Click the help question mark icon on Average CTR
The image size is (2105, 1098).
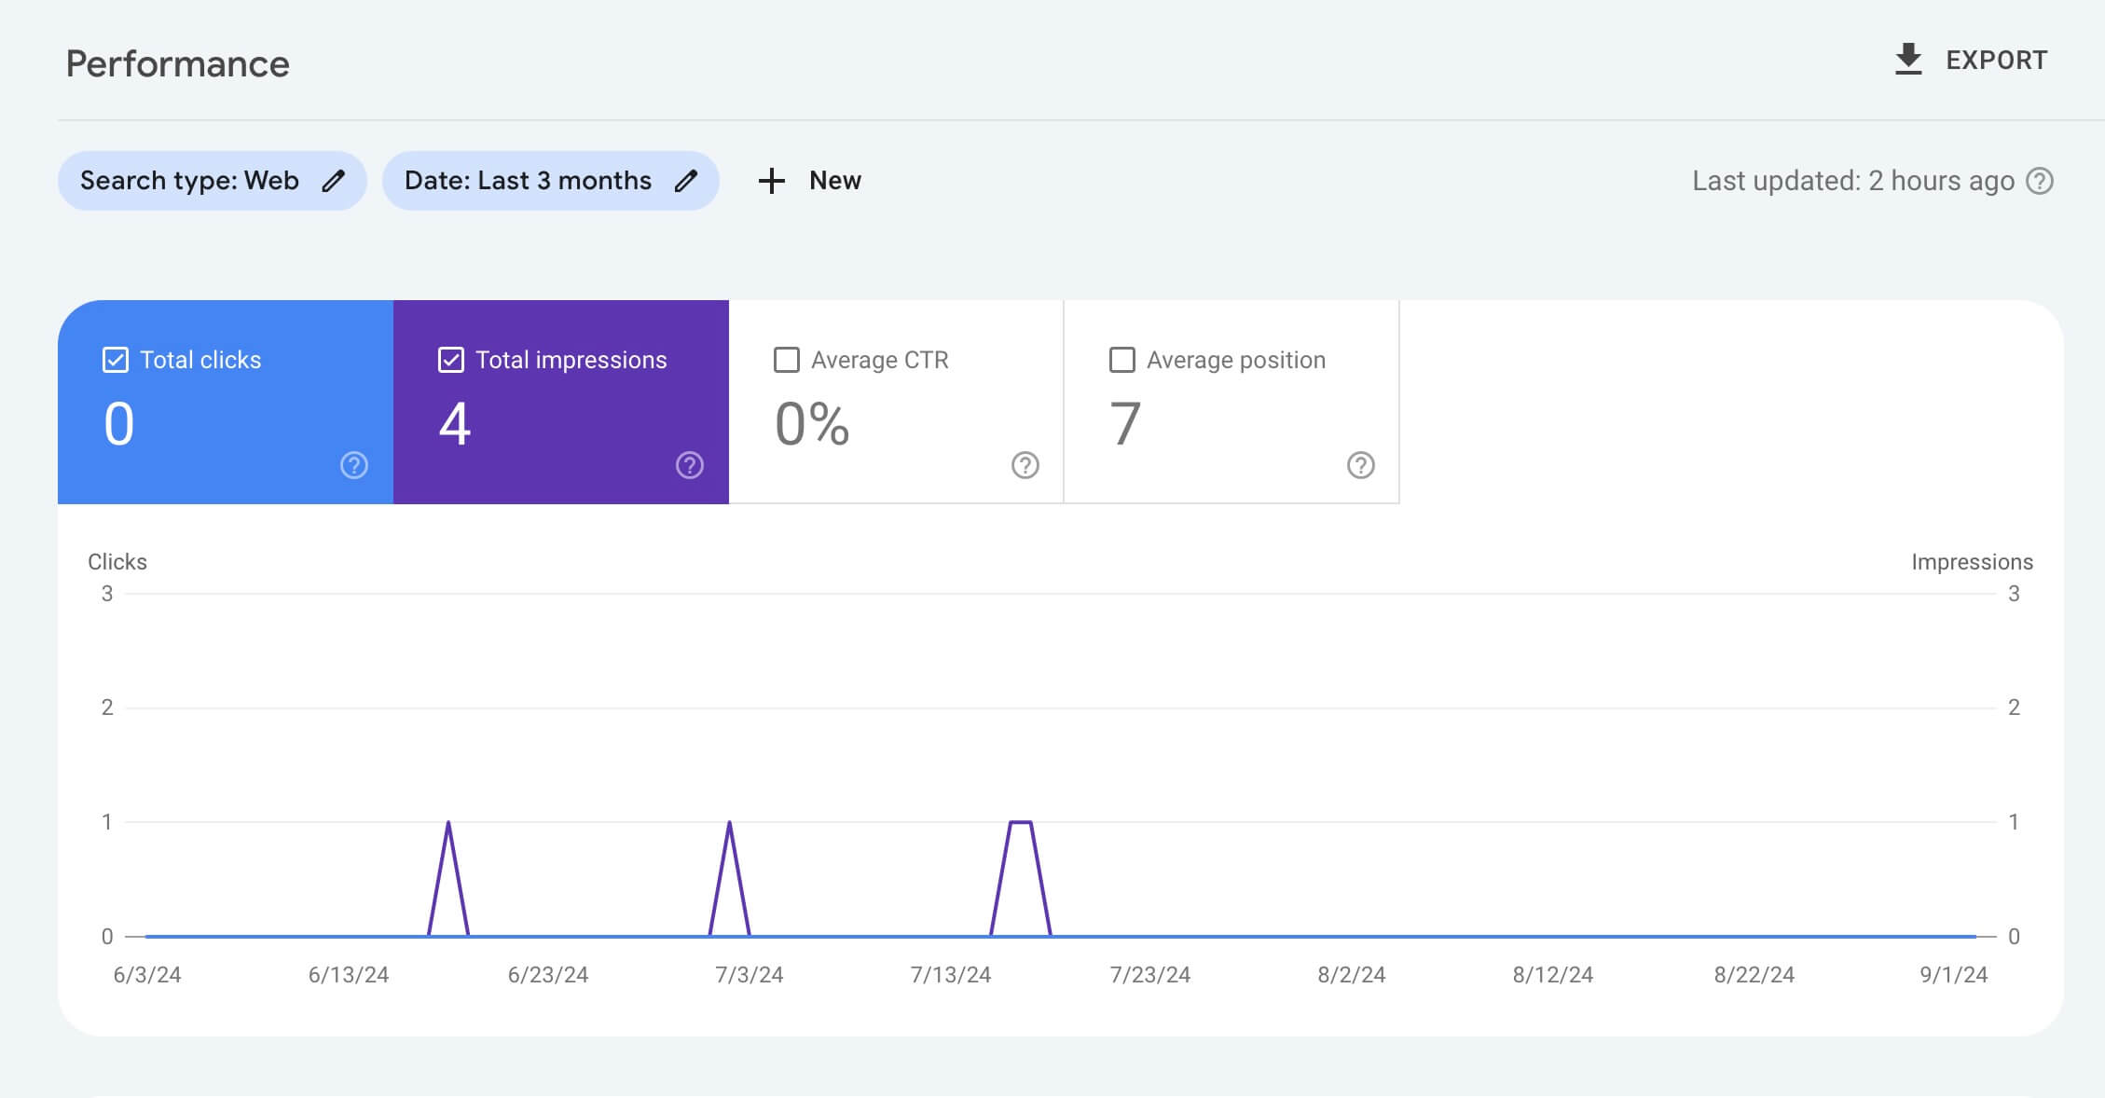[1025, 465]
